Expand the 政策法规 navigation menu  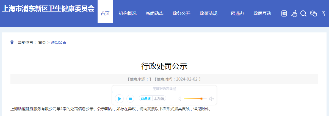pos(208,13)
